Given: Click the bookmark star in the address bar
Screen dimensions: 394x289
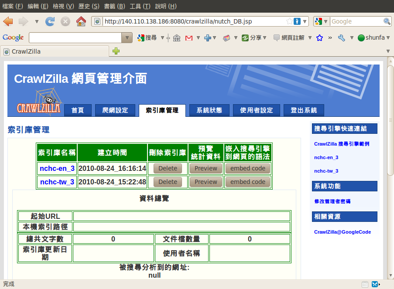Looking at the screenshot, I should point(289,21).
